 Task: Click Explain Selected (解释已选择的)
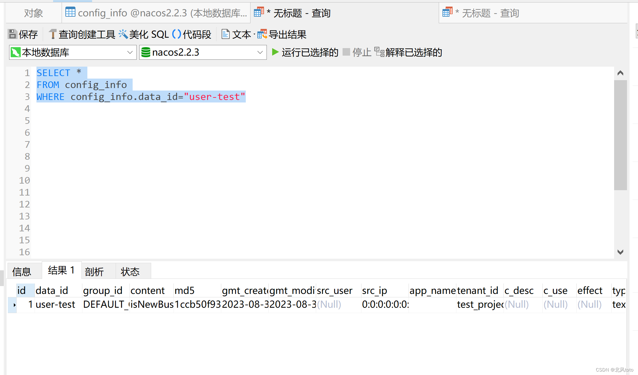pyautogui.click(x=408, y=52)
